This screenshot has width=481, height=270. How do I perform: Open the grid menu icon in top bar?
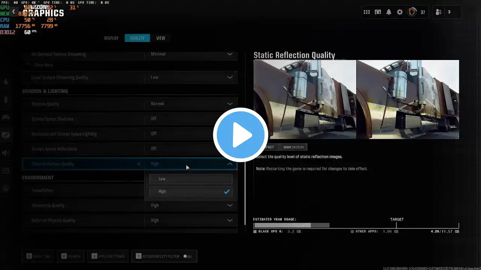coord(367,12)
